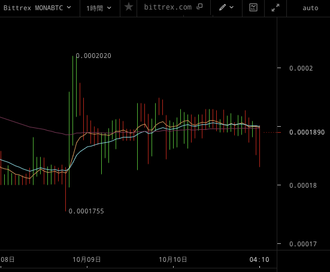The height and width of the screenshot is (272, 330).
Task: Toggle the auto scale button
Action: coord(310,8)
